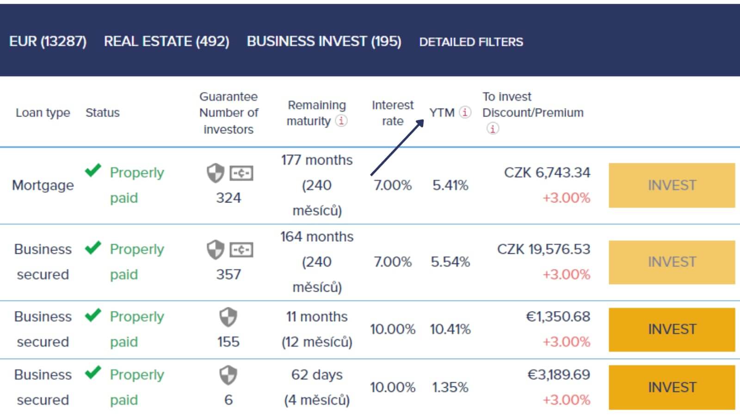Click the Status column header

click(x=102, y=113)
